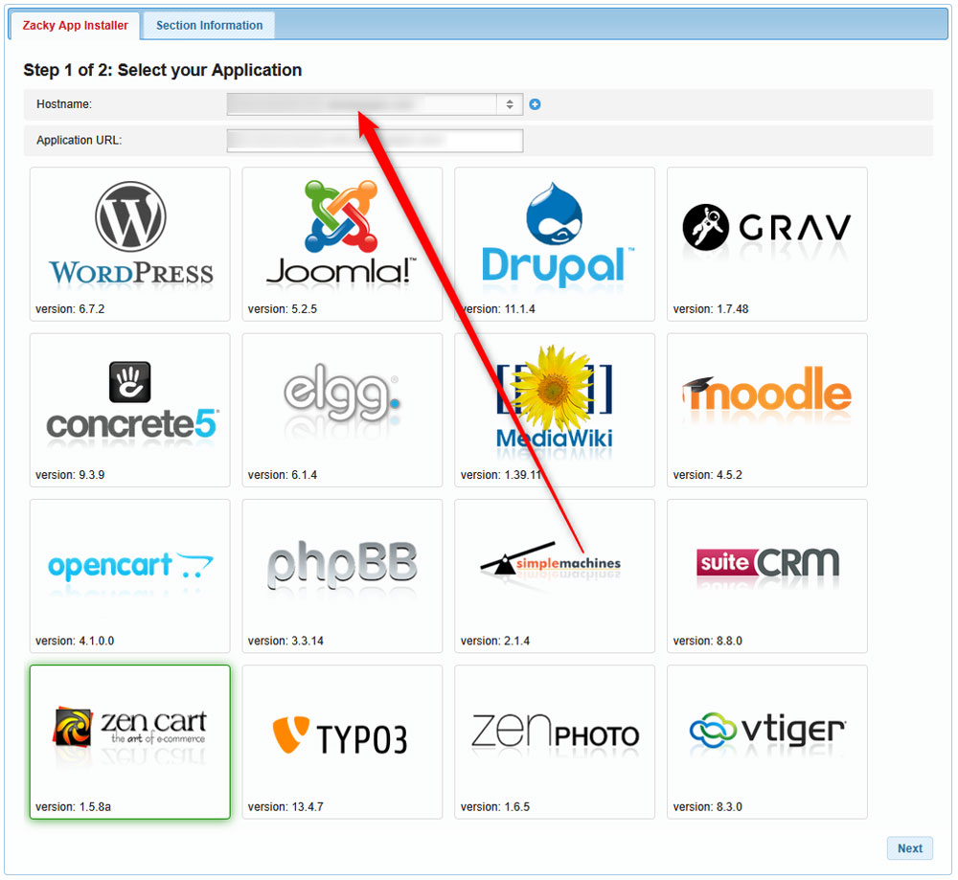Select the ZenPhoto application

tap(554, 737)
